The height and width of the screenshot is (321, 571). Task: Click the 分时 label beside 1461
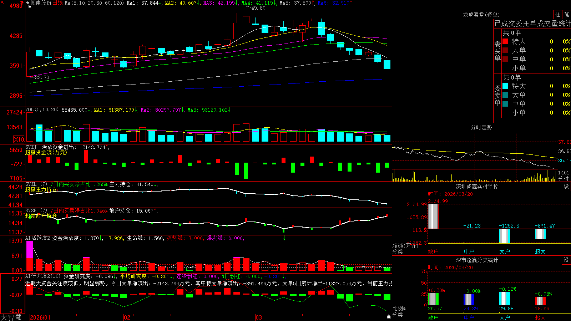point(563,179)
